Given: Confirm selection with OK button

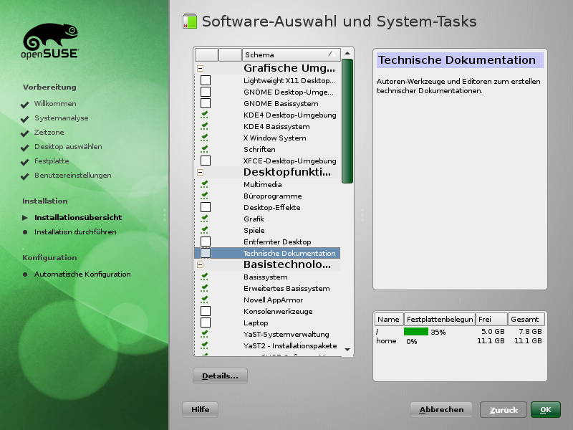Looking at the screenshot, I should click(x=546, y=410).
